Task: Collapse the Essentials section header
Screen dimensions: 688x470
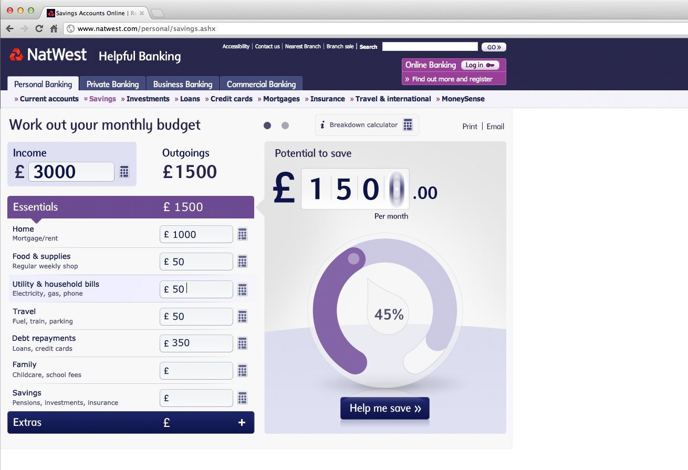Action: pos(130,207)
